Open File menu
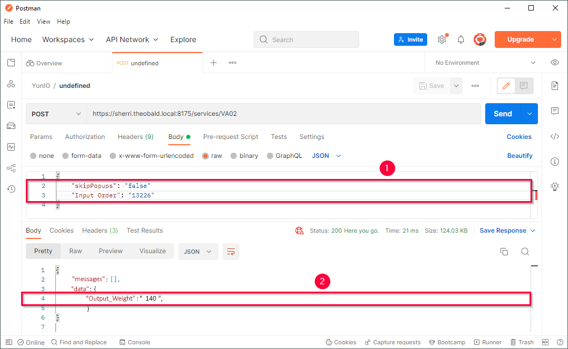 coord(8,22)
